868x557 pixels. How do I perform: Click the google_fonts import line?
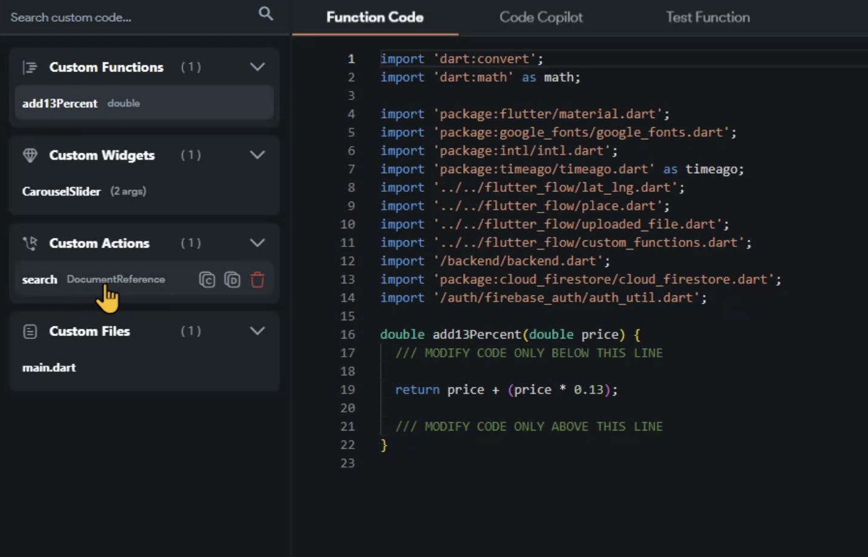tap(558, 132)
